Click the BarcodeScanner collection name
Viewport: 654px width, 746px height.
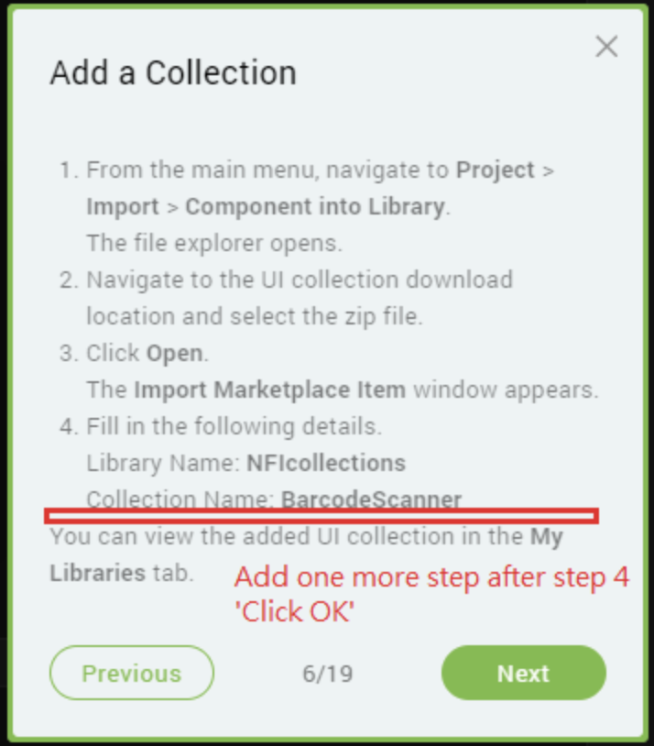(371, 499)
